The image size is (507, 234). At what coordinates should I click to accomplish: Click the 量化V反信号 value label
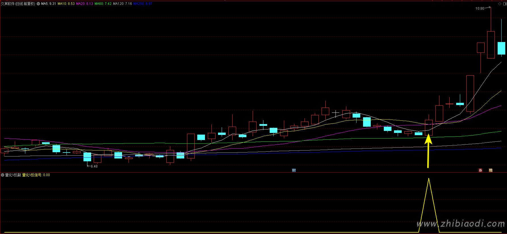pyautogui.click(x=36, y=175)
